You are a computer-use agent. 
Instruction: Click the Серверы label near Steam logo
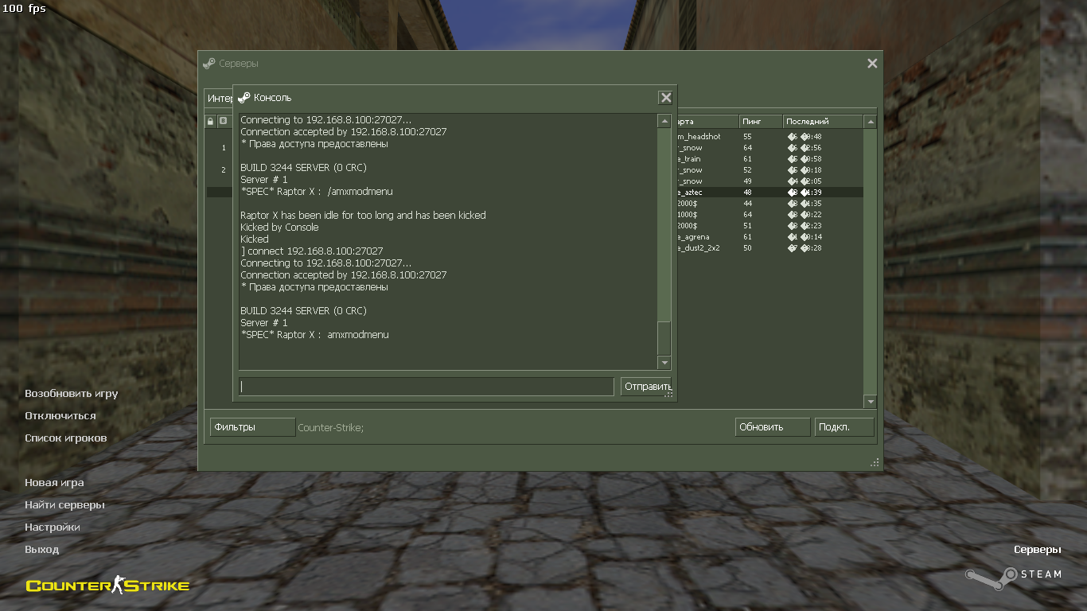(1038, 550)
